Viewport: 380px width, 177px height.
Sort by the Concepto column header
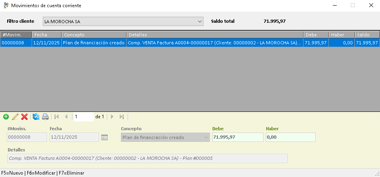(94, 35)
